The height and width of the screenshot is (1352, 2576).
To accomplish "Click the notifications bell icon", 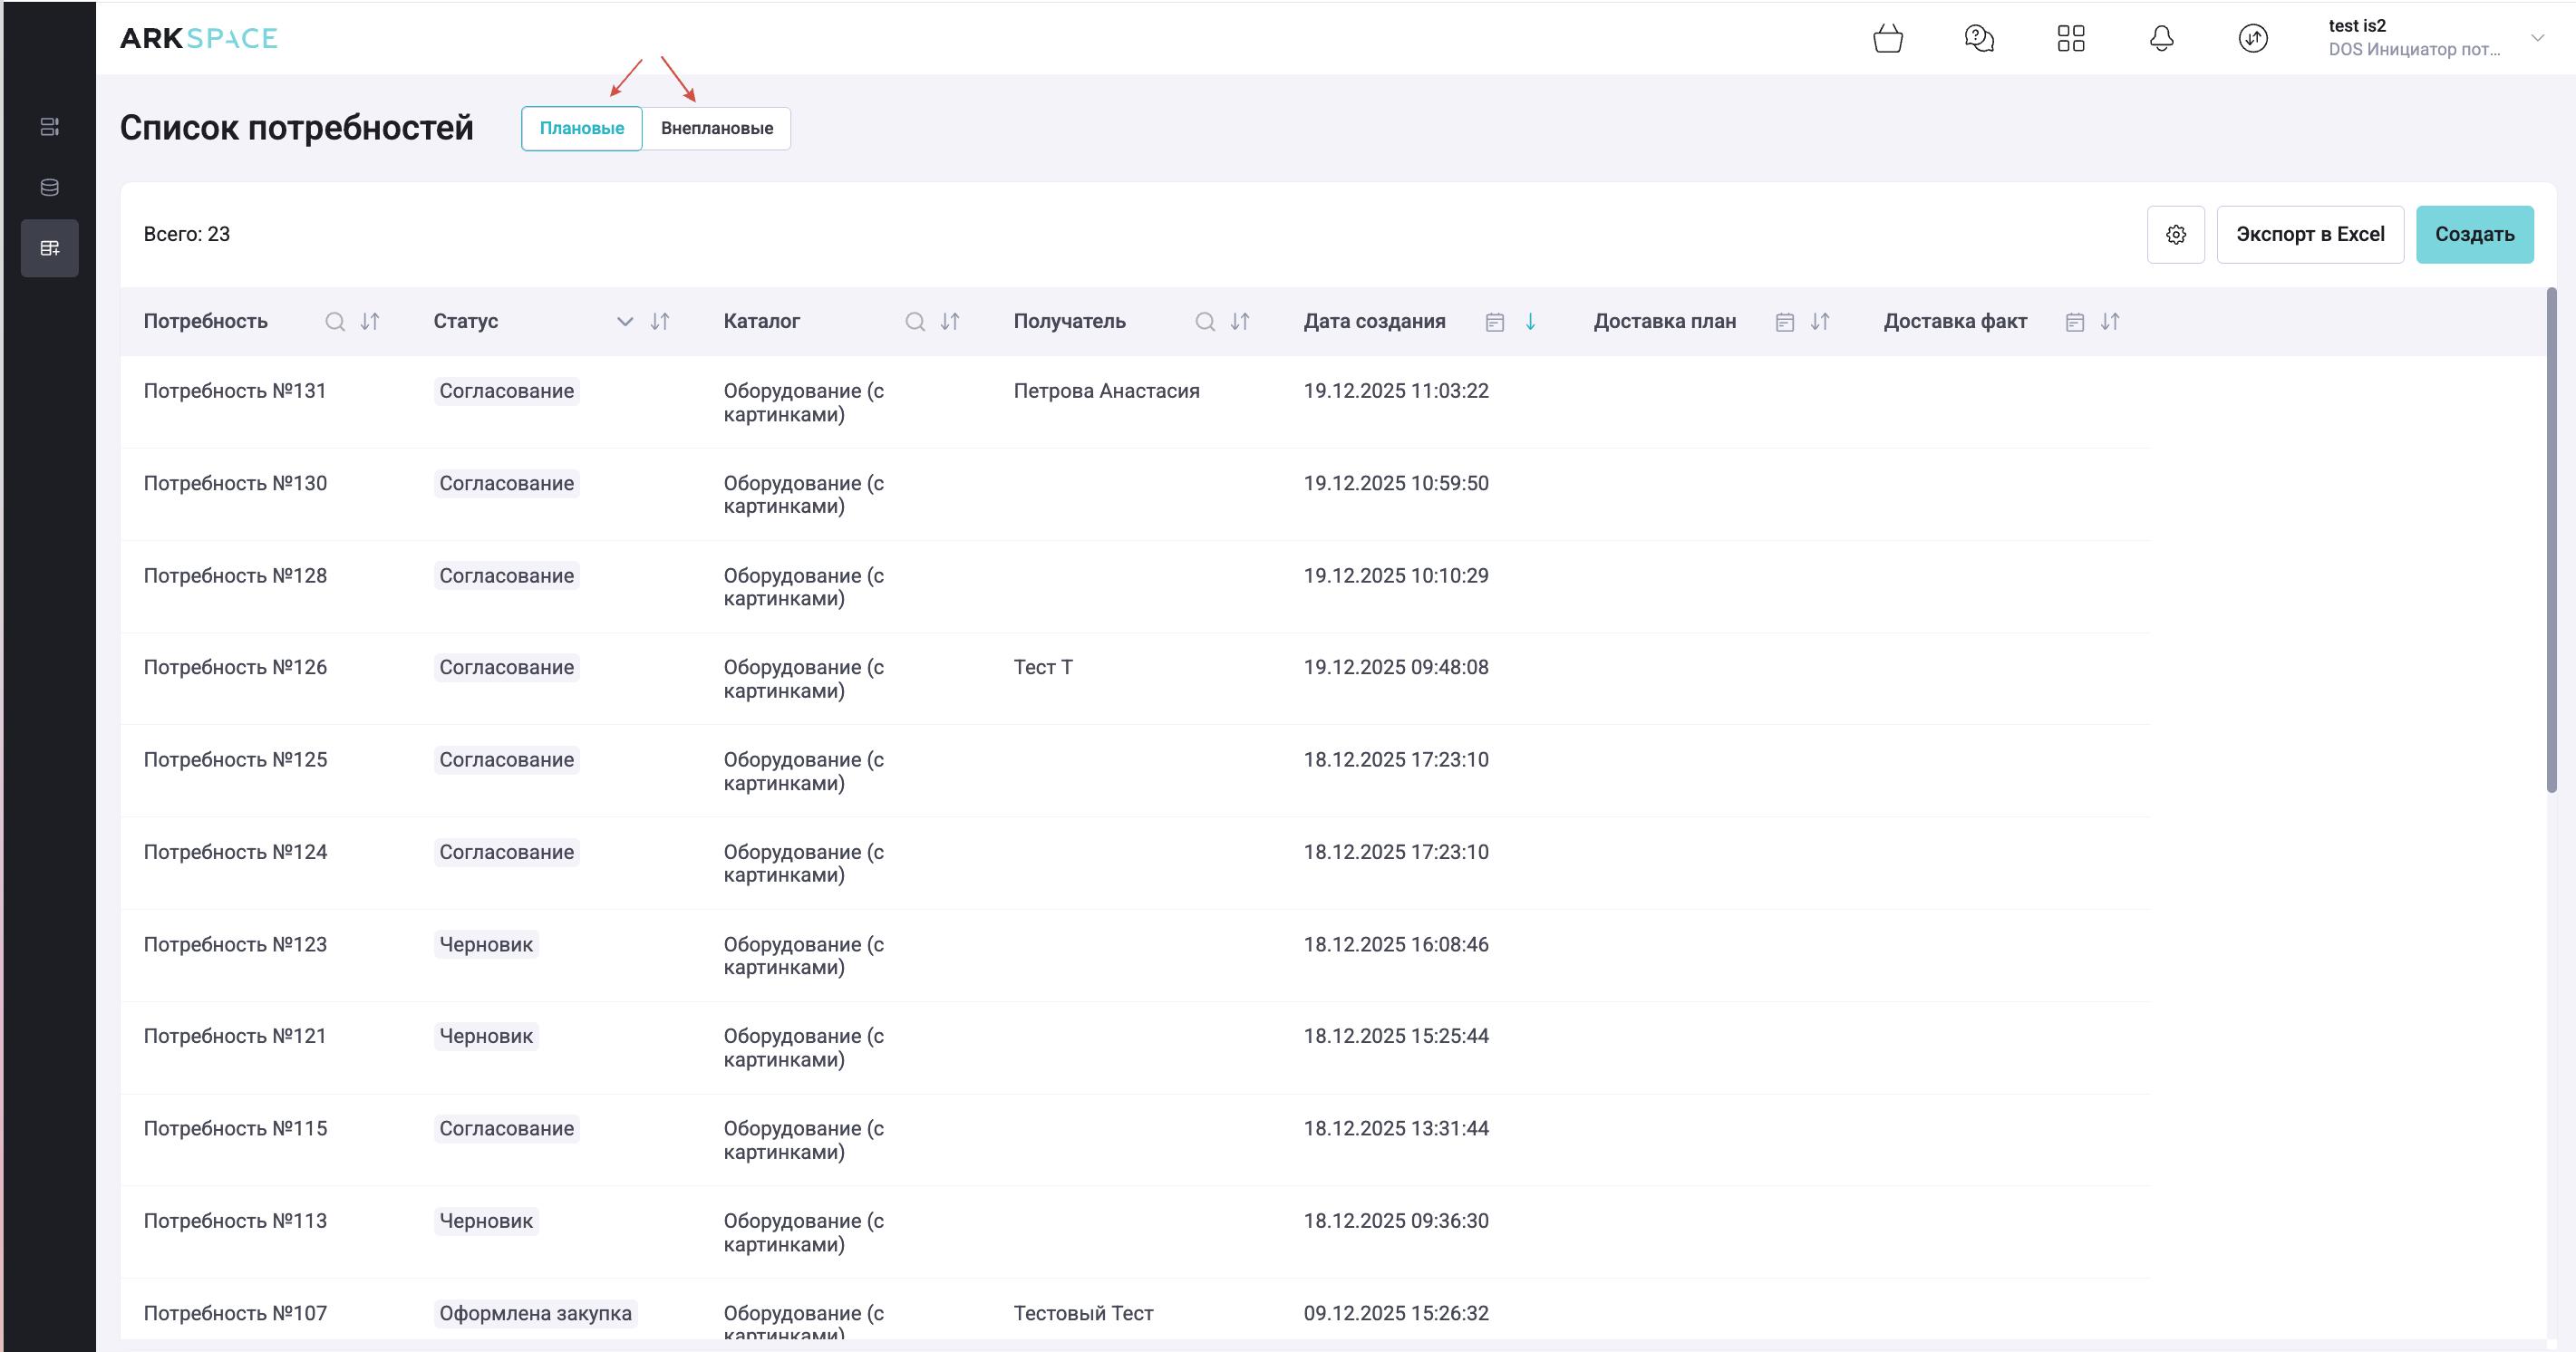I will coord(2162,39).
